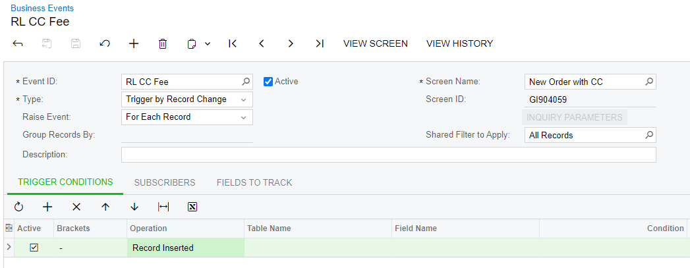690x268 pixels.
Task: Click the back arrow toolbar icon
Action: pyautogui.click(x=18, y=43)
